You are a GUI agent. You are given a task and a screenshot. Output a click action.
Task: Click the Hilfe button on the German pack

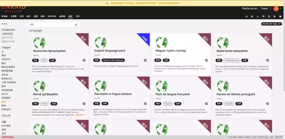[44, 60]
